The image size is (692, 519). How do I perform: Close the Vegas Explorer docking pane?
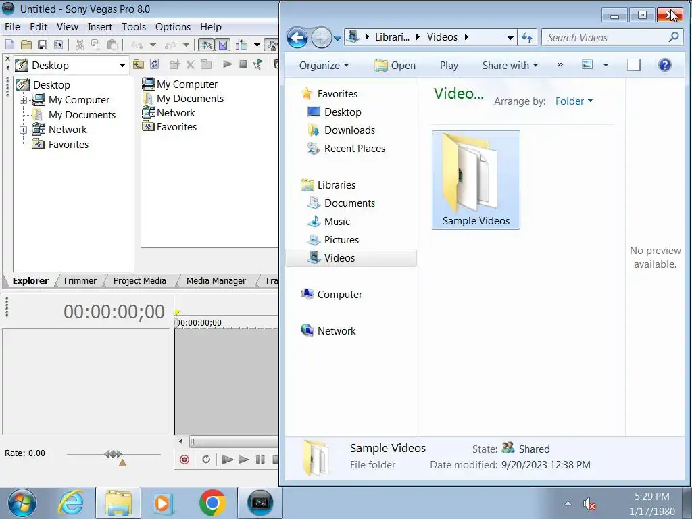(7, 58)
